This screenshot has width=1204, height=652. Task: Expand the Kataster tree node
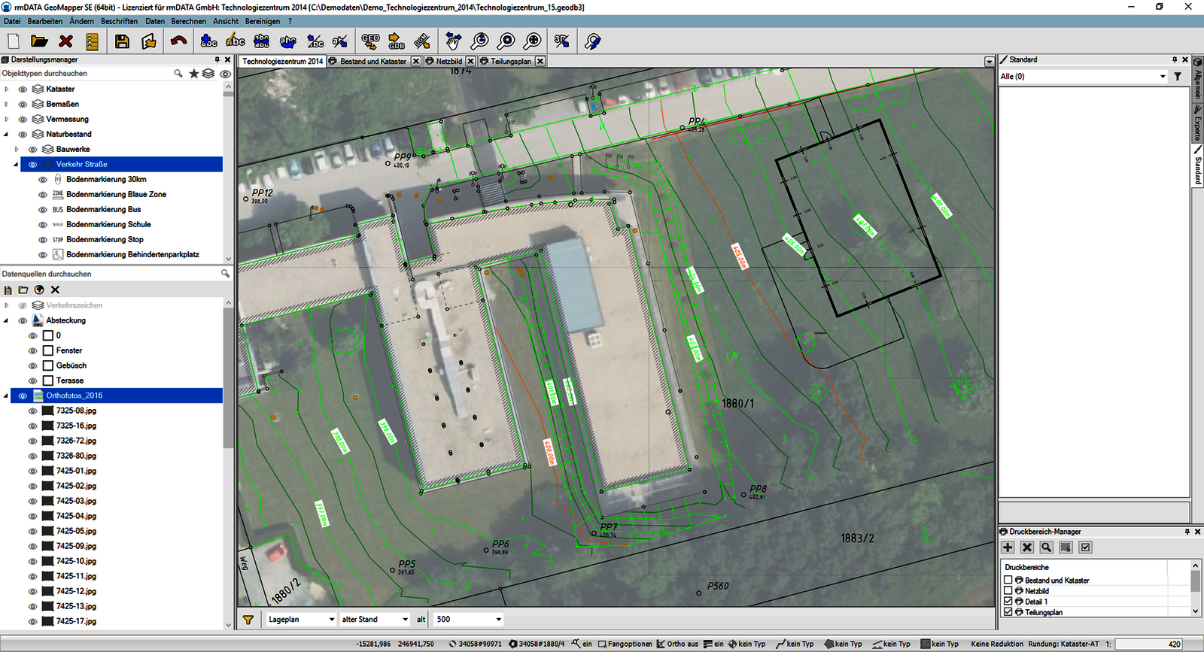tap(7, 89)
